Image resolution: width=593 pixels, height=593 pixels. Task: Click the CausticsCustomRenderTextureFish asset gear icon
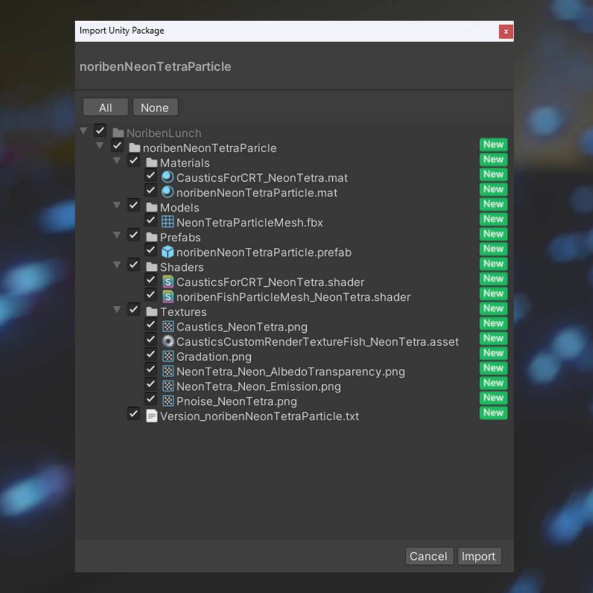[168, 341]
